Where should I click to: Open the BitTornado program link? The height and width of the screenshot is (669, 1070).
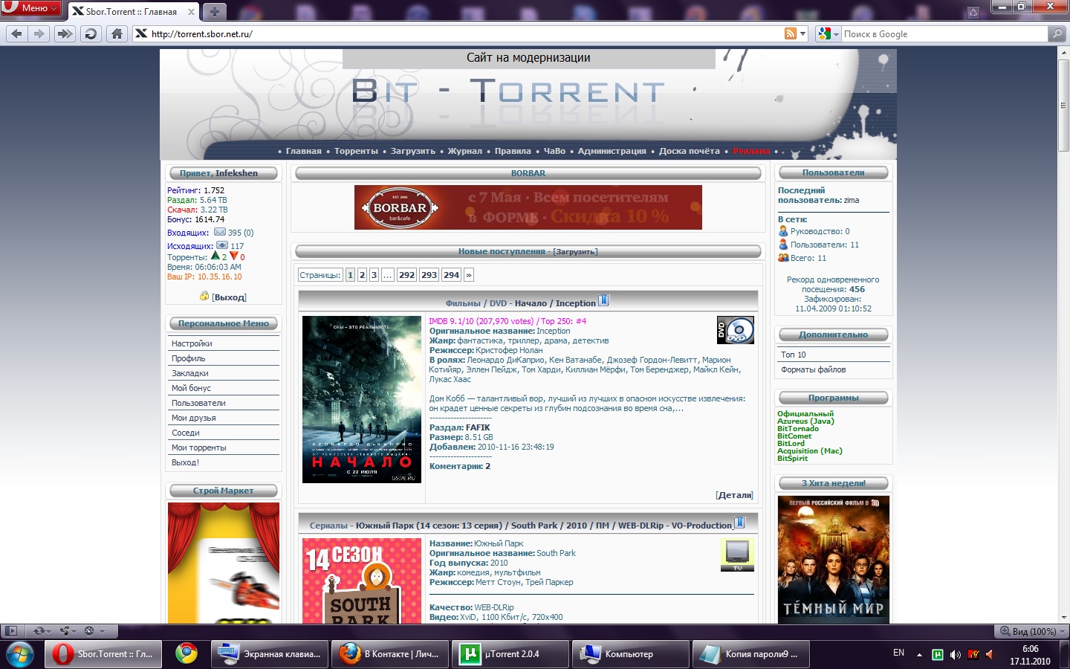coord(798,429)
